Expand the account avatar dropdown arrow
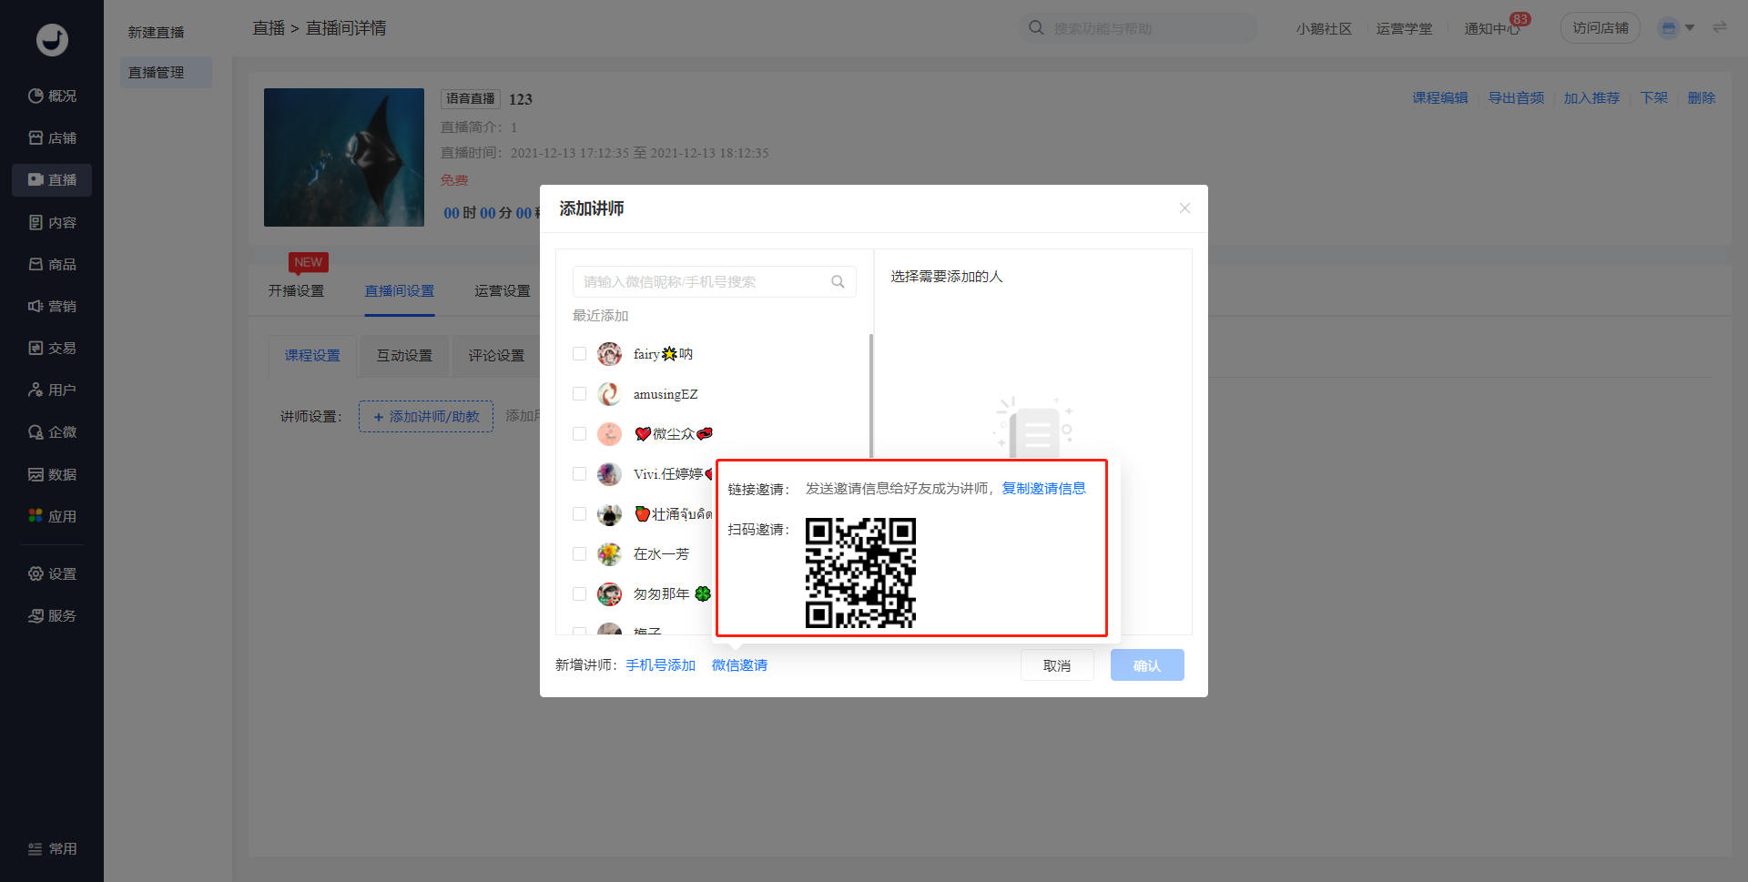 1690,28
